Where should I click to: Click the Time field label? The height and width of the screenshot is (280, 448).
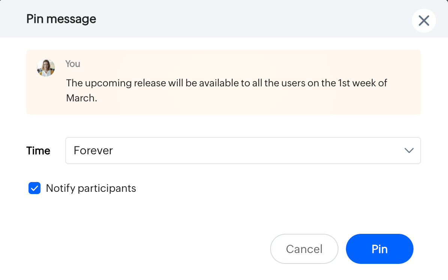tap(38, 151)
